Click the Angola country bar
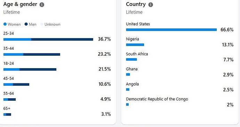The height and width of the screenshot is (127, 240). point(128,89)
